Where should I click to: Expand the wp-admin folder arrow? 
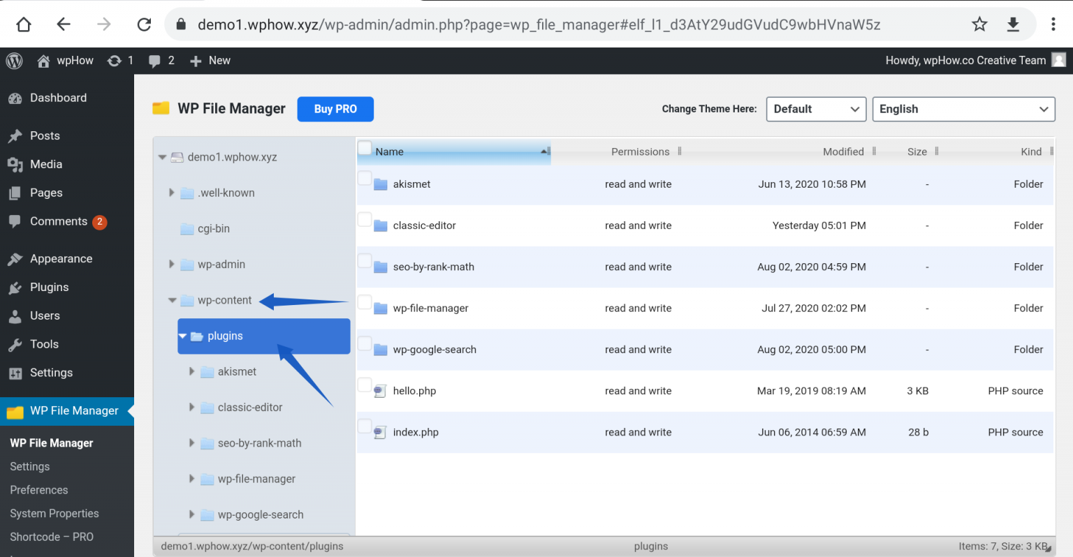[x=172, y=265]
